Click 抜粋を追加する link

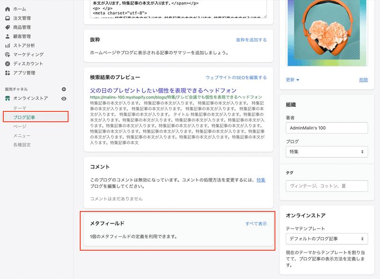coord(251,40)
